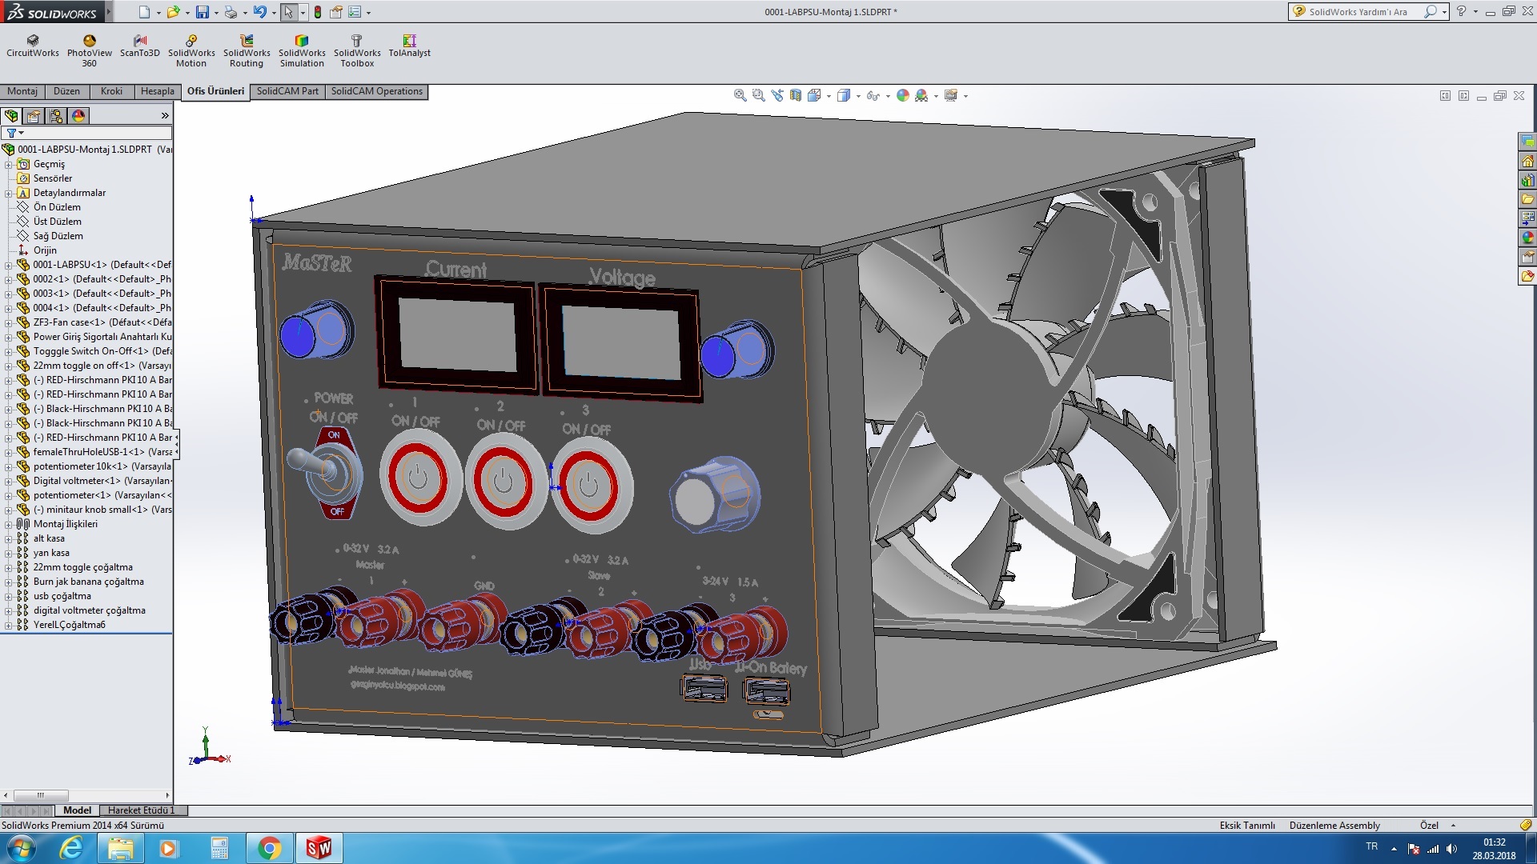Expand Digital voltmeter<1> component
The image size is (1537, 864).
8,481
